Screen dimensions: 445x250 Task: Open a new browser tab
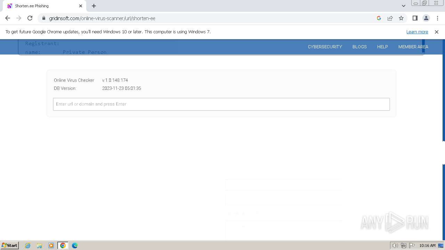94,6
